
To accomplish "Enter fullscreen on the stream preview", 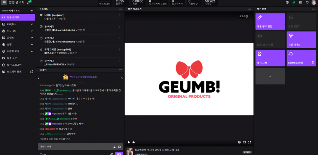I will tap(250, 142).
